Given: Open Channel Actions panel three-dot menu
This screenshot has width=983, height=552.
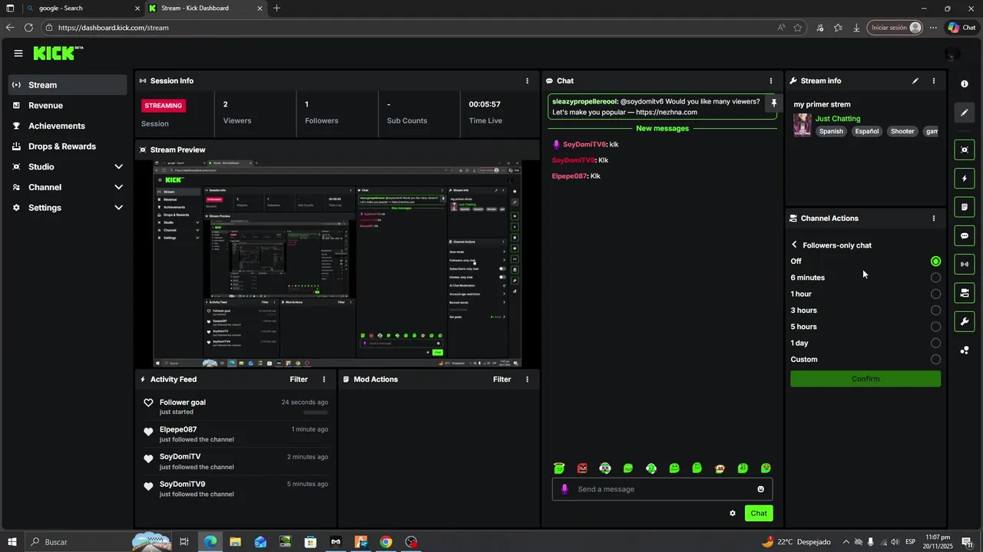Looking at the screenshot, I should (x=934, y=219).
